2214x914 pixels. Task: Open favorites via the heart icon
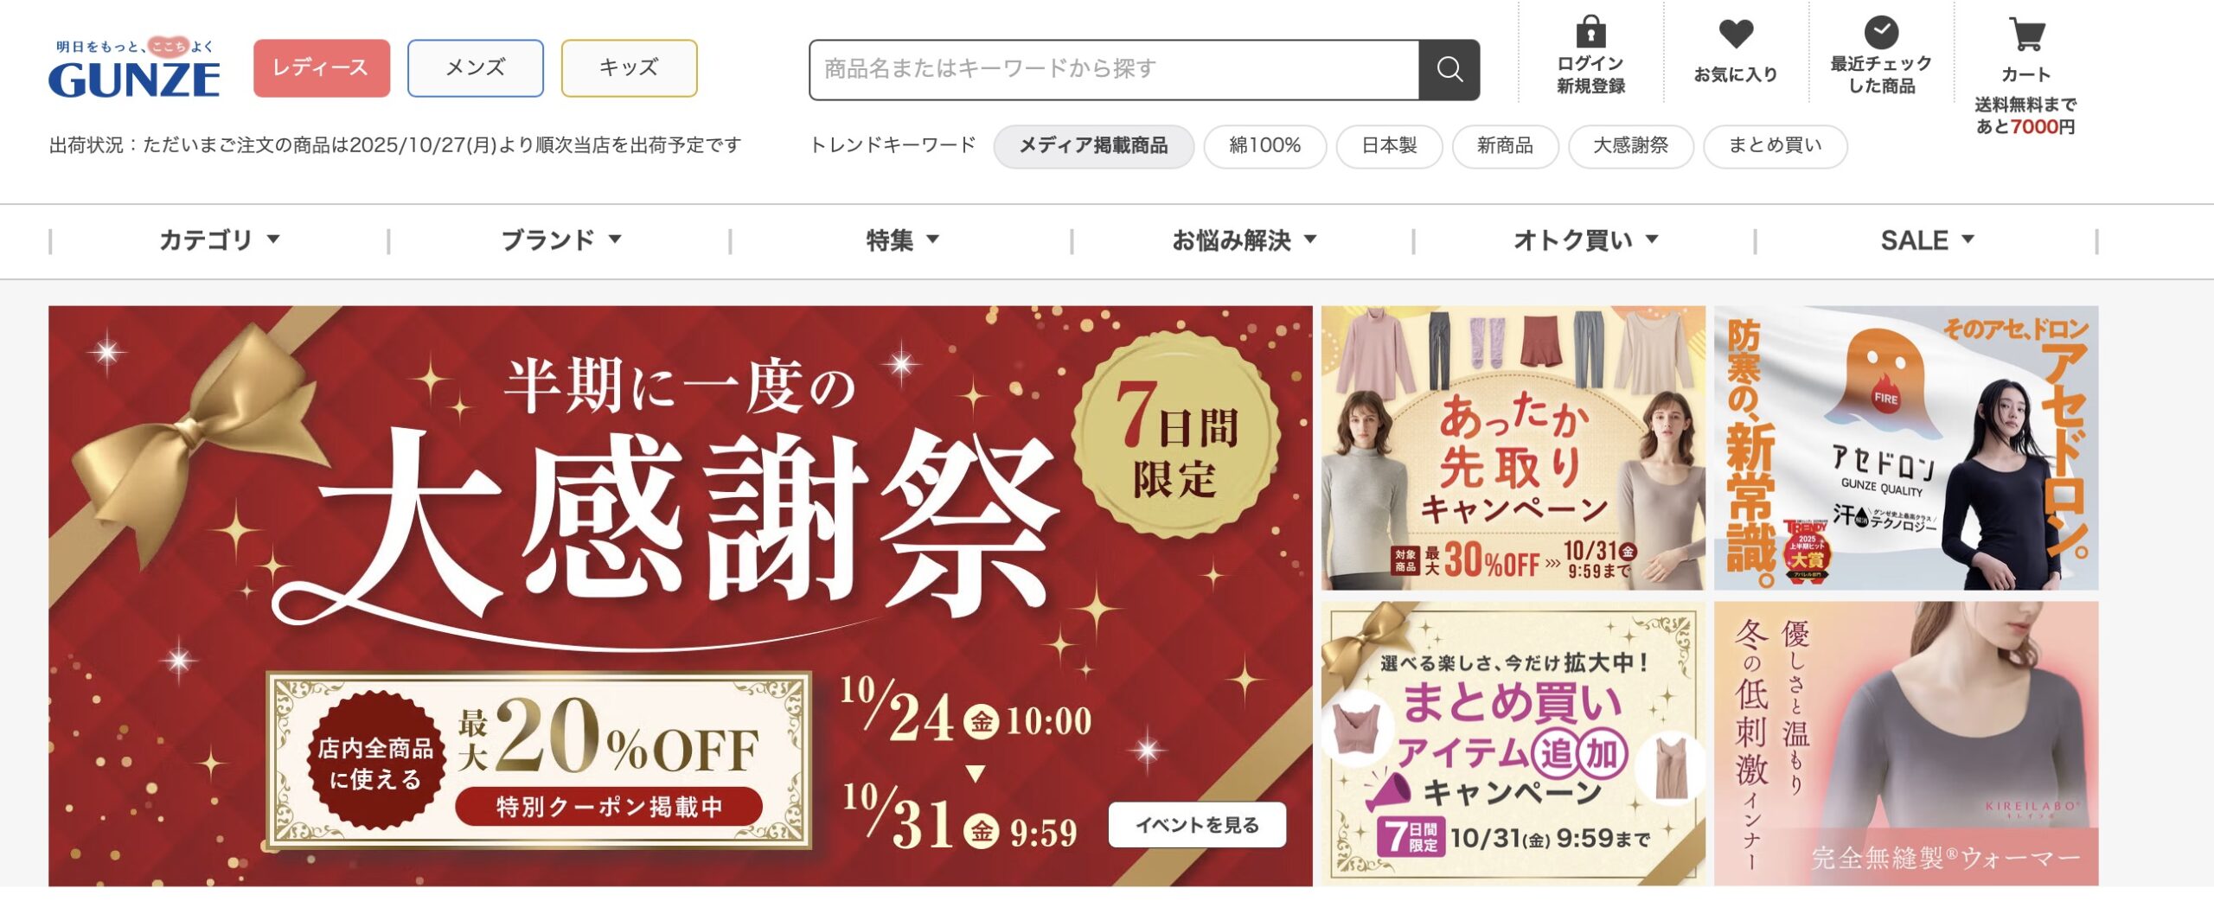tap(1735, 35)
